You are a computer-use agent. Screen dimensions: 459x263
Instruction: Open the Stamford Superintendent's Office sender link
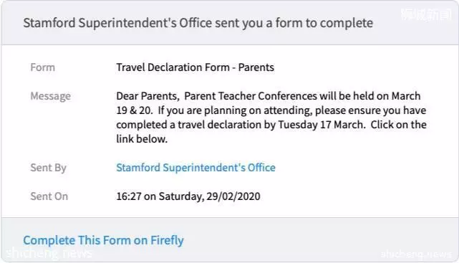coord(195,168)
